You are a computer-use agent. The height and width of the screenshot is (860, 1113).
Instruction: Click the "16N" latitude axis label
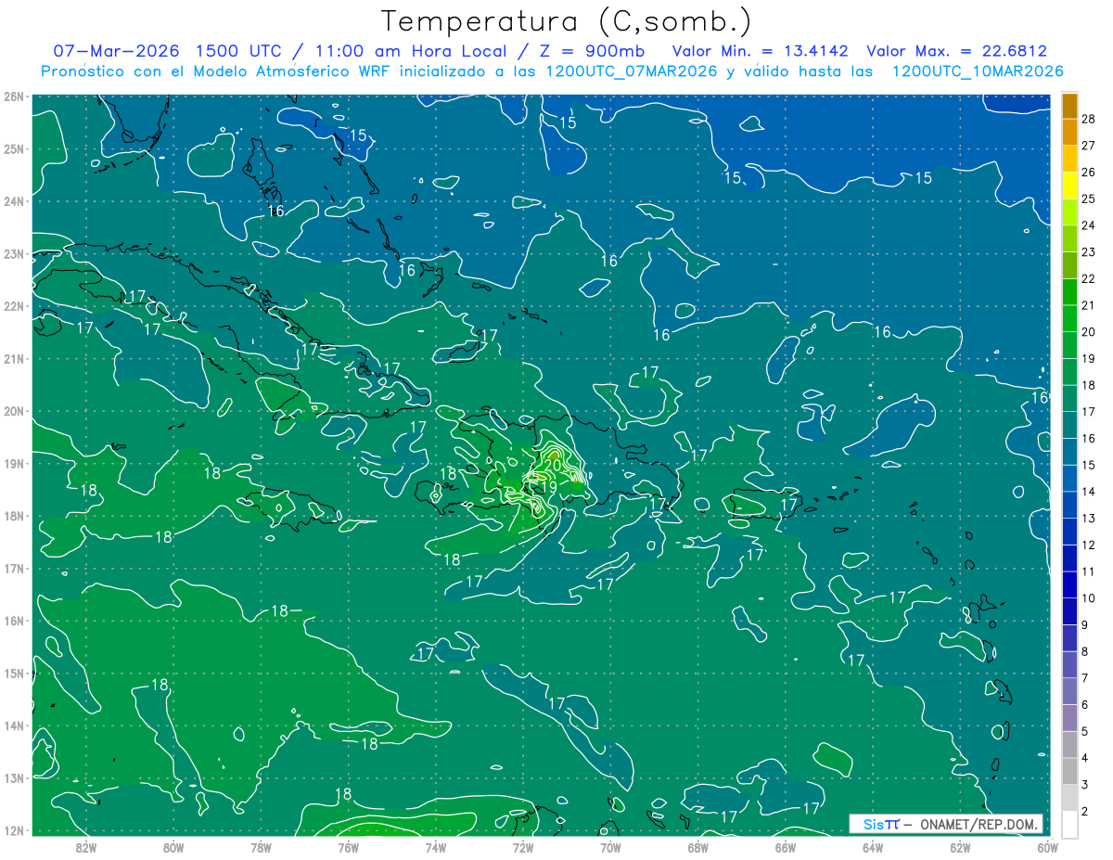13,621
